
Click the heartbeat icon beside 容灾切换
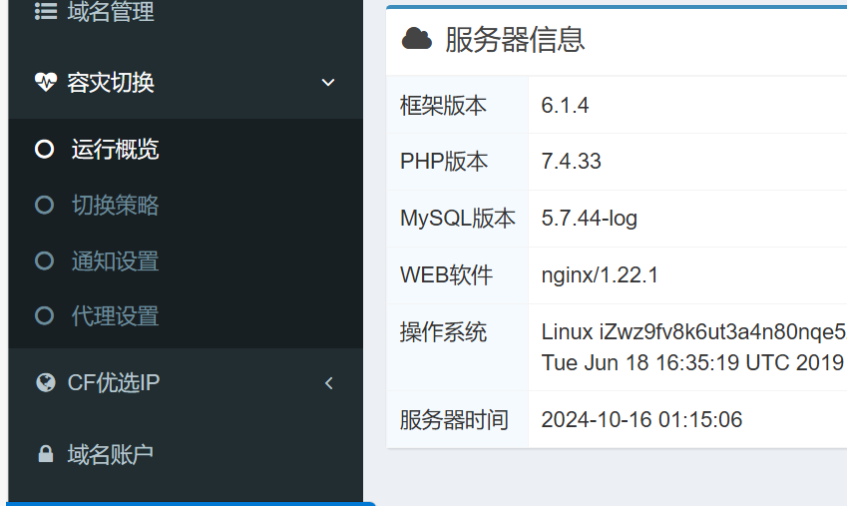point(46,82)
